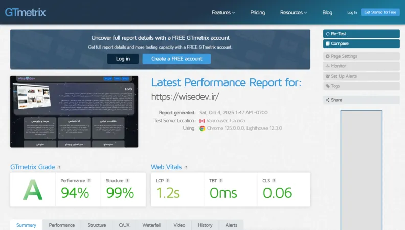Screen dimensions: 405x230
Task: Click the Page Settings gear icon
Action: click(x=327, y=56)
